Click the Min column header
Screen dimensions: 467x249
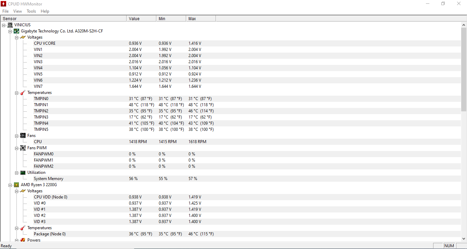coord(171,18)
